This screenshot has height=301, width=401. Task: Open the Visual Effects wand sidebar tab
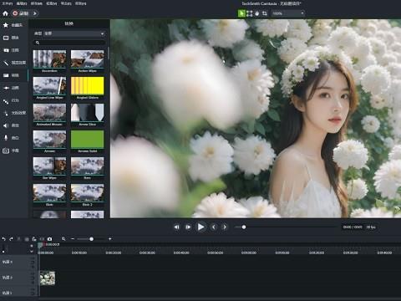(13, 63)
